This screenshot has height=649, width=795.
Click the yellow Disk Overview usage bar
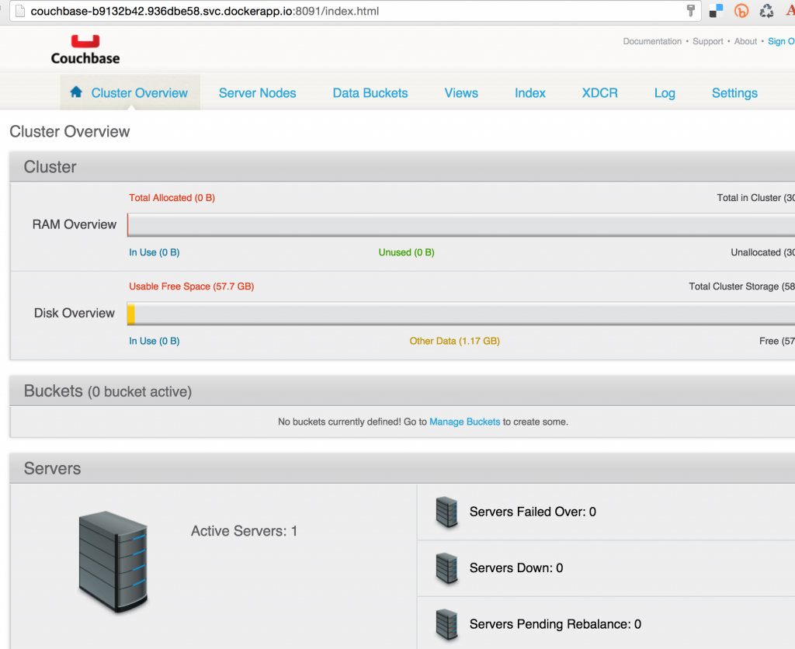tap(131, 314)
